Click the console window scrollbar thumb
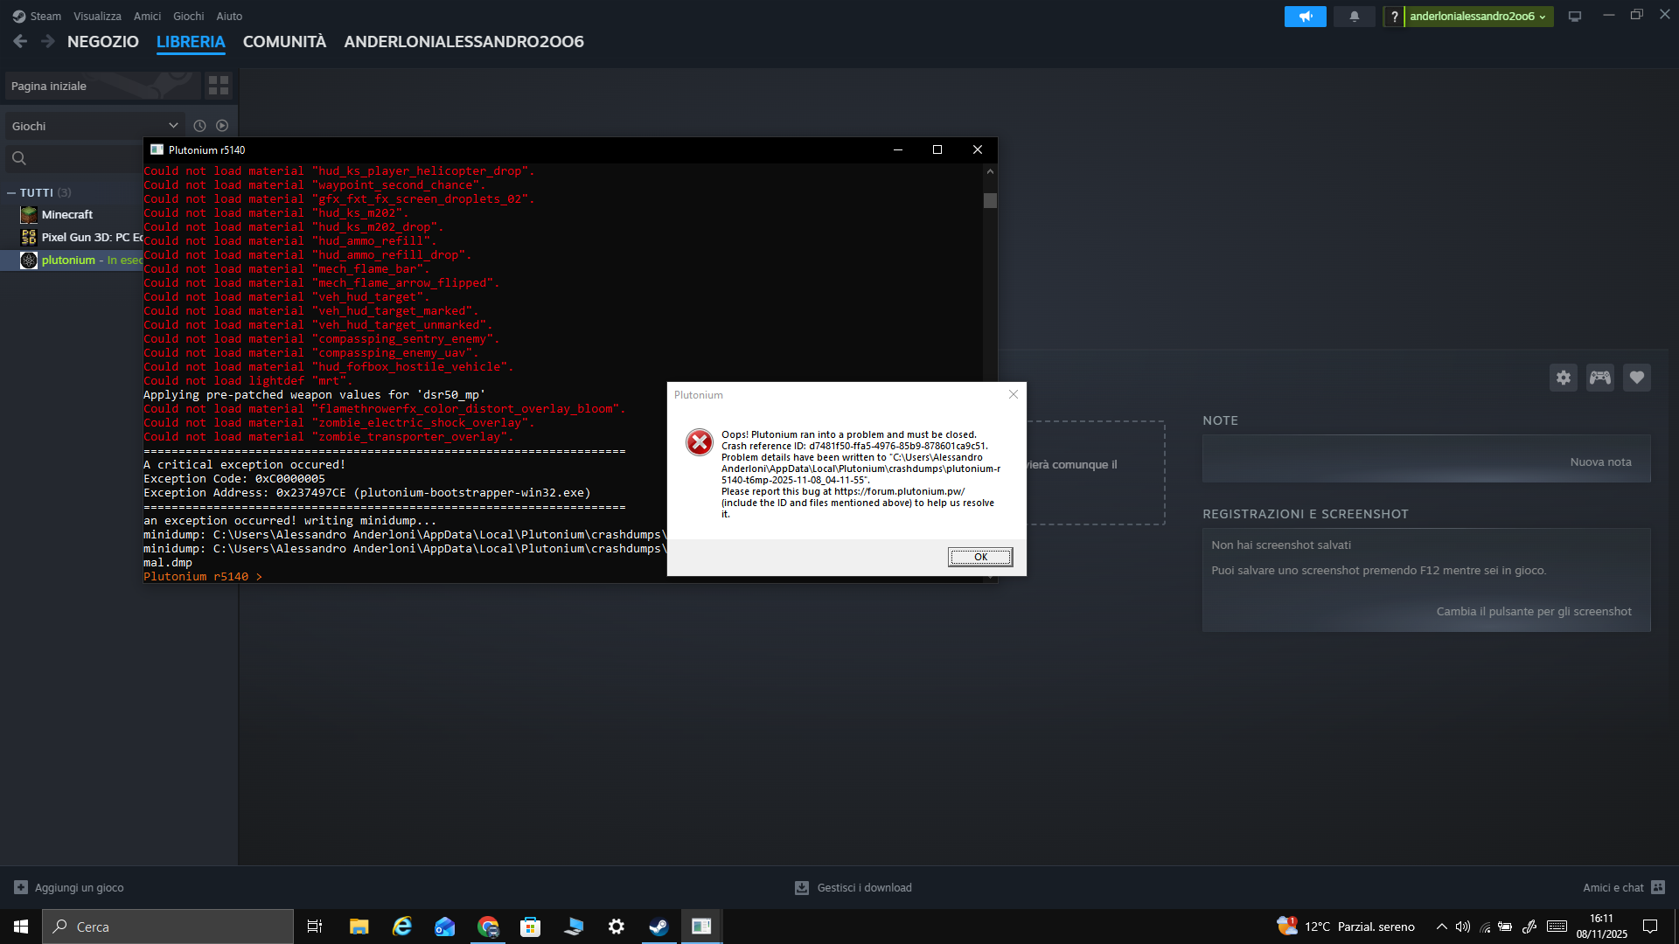Screen dimensions: 1679x944 pos(990,201)
